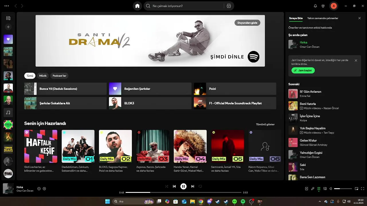Viewport: 367px width, 206px height.
Task: Go to the Spotify Home icon
Action: pyautogui.click(x=137, y=6)
